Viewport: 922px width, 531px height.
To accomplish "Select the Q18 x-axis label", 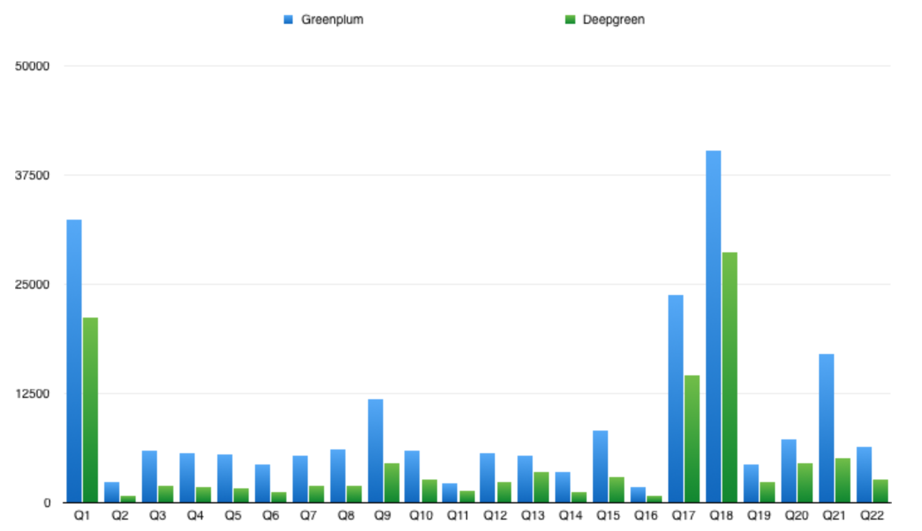I will (x=722, y=515).
